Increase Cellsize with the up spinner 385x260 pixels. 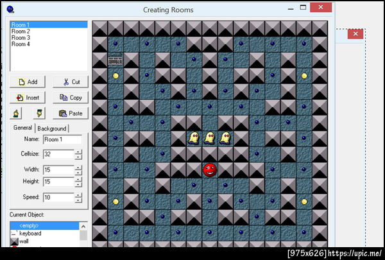(78, 152)
